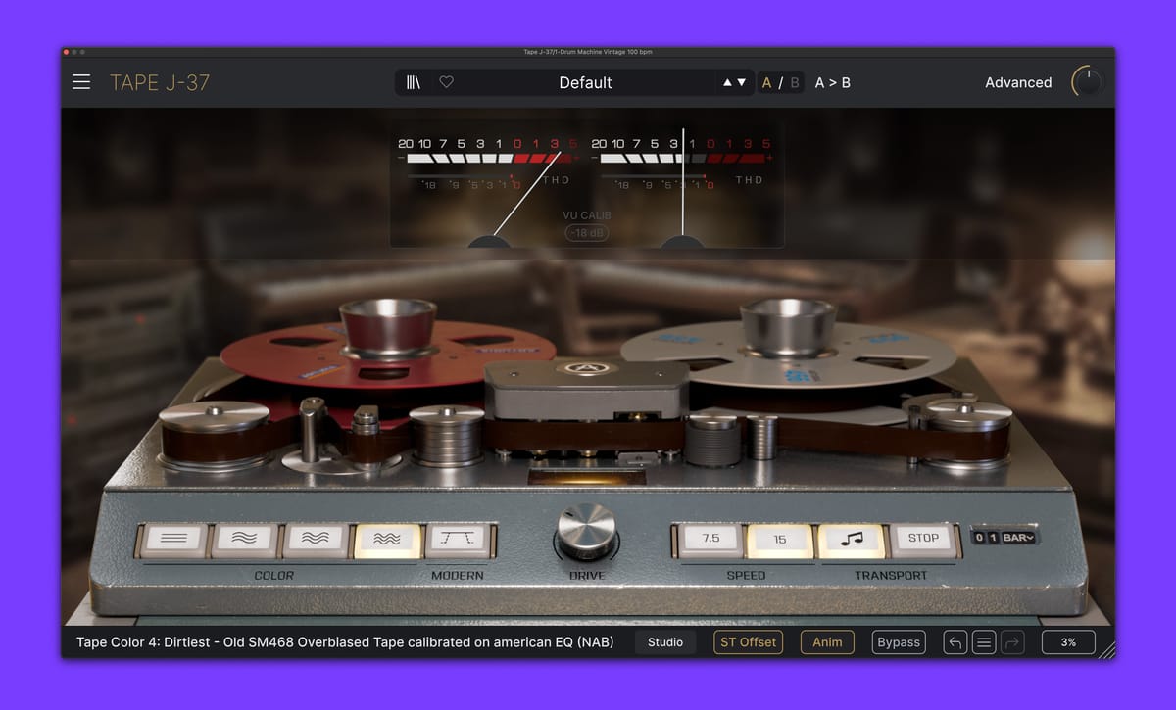The image size is (1176, 710).
Task: Click the A > B copy button
Action: (833, 83)
